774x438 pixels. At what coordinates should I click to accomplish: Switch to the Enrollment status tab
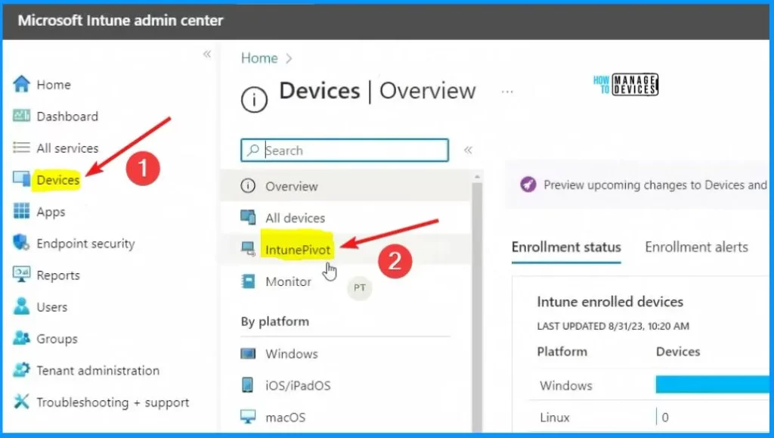pos(566,247)
